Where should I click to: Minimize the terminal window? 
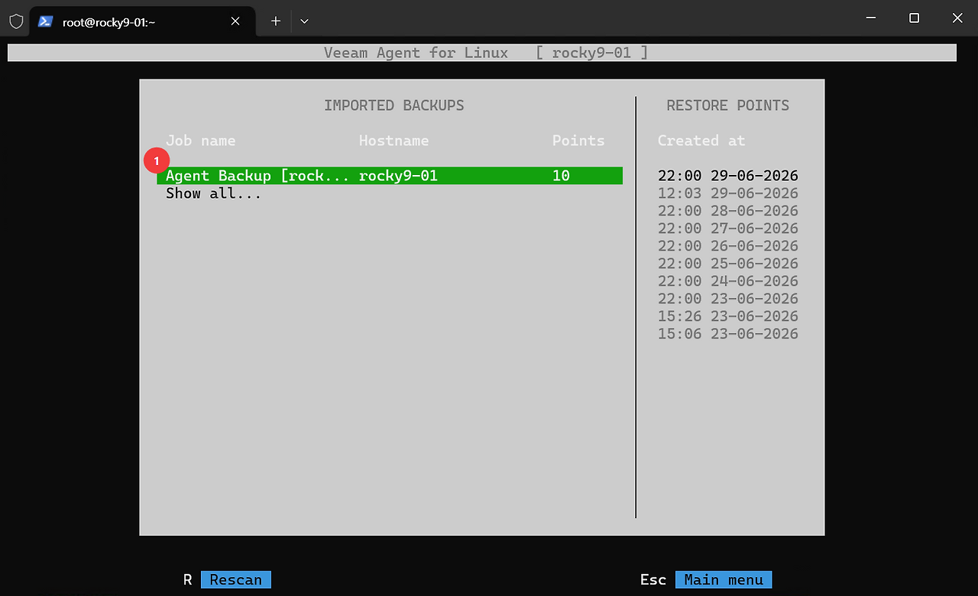(x=871, y=18)
